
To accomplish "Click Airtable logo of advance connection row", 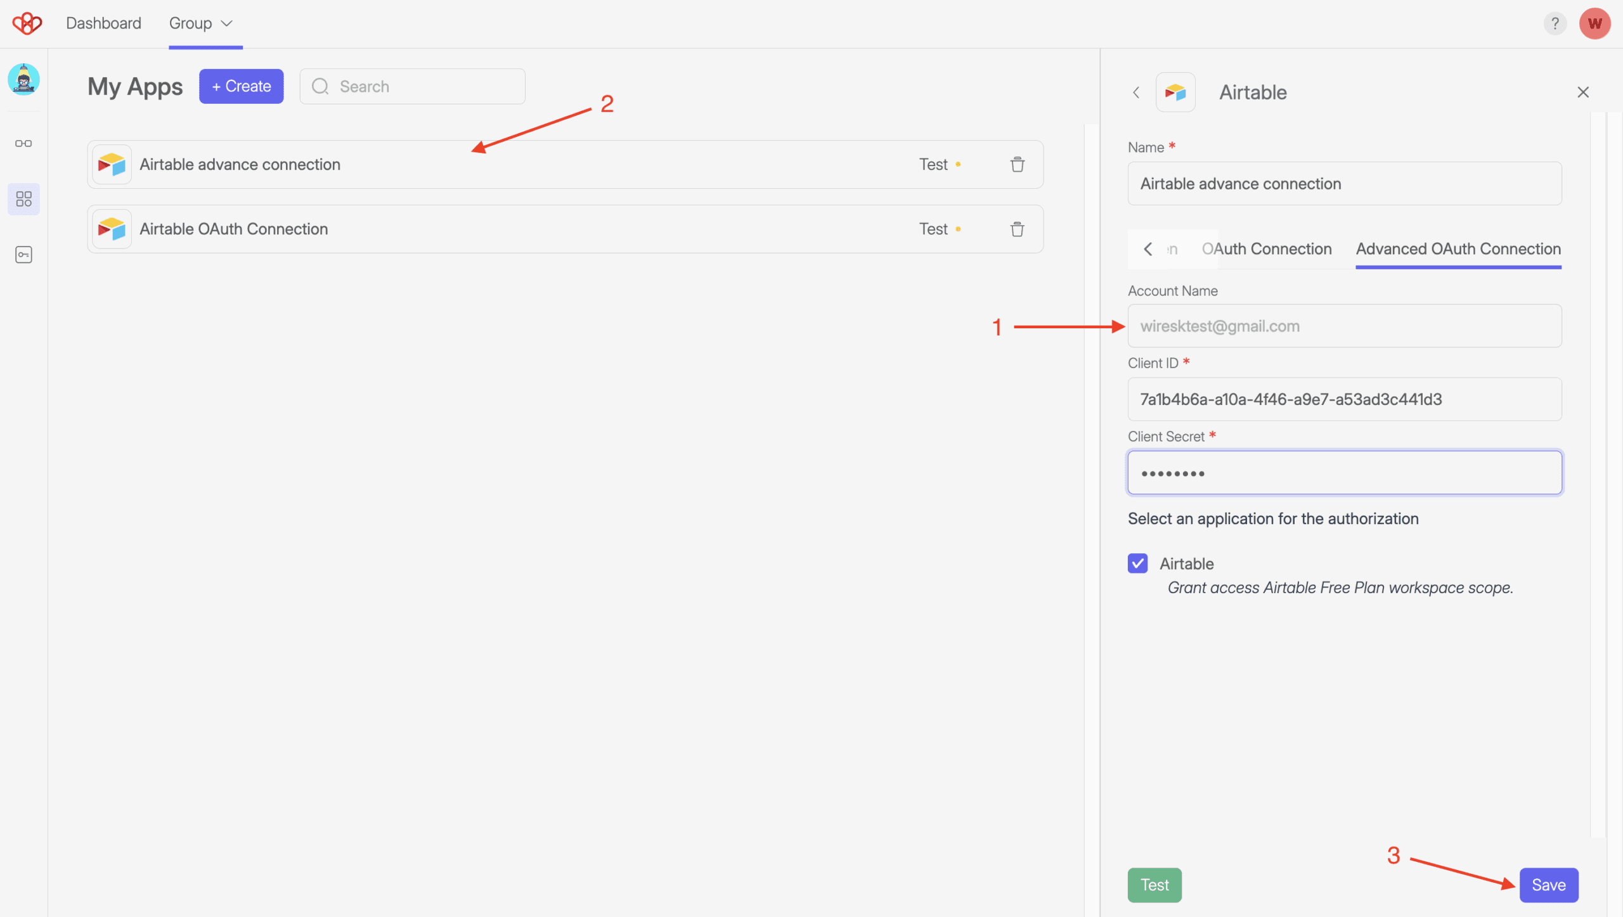I will tap(112, 164).
